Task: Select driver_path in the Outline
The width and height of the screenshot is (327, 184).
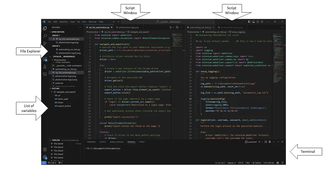Action: (63, 99)
